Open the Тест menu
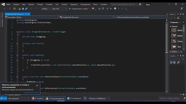This screenshot has height=104, width=186. [x=57, y=4]
